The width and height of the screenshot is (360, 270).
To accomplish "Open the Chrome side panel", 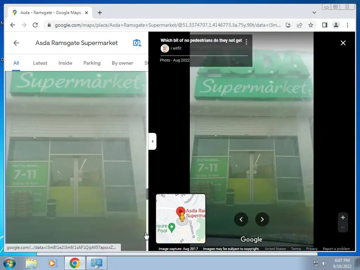I will click(324, 25).
